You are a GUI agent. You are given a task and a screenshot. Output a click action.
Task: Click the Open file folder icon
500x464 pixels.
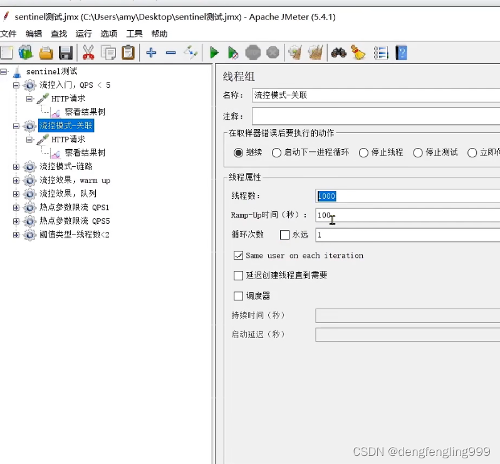point(46,53)
